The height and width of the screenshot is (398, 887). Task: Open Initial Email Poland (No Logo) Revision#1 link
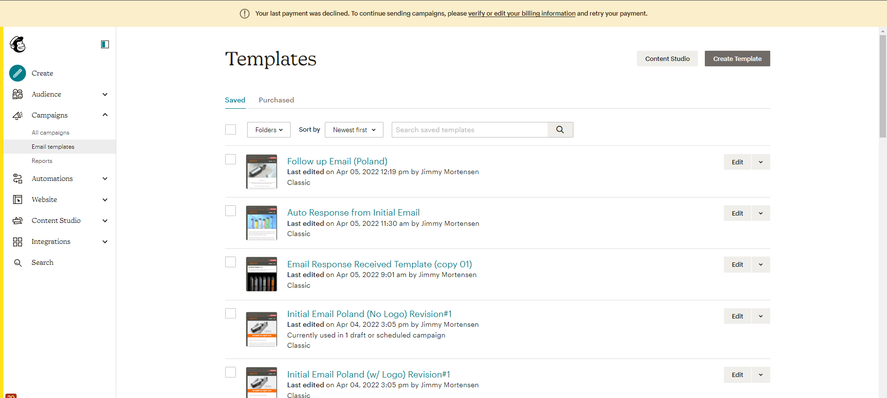click(369, 314)
